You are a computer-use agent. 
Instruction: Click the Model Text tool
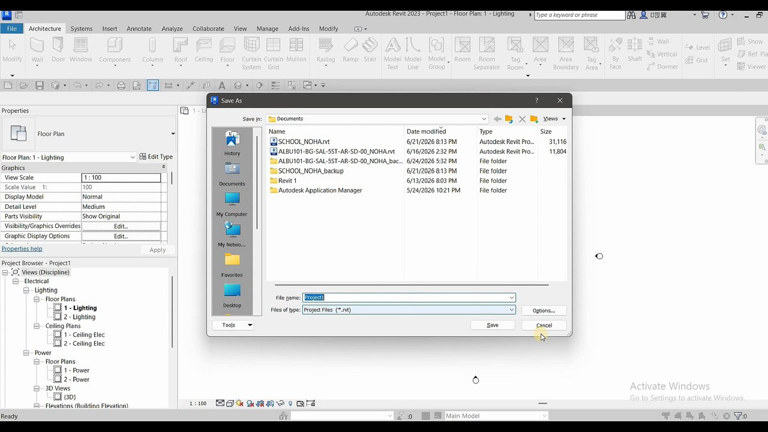coord(392,53)
